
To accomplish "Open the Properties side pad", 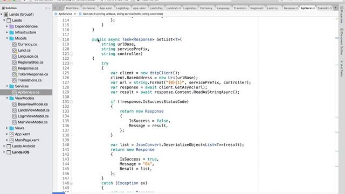I will coord(342,15).
